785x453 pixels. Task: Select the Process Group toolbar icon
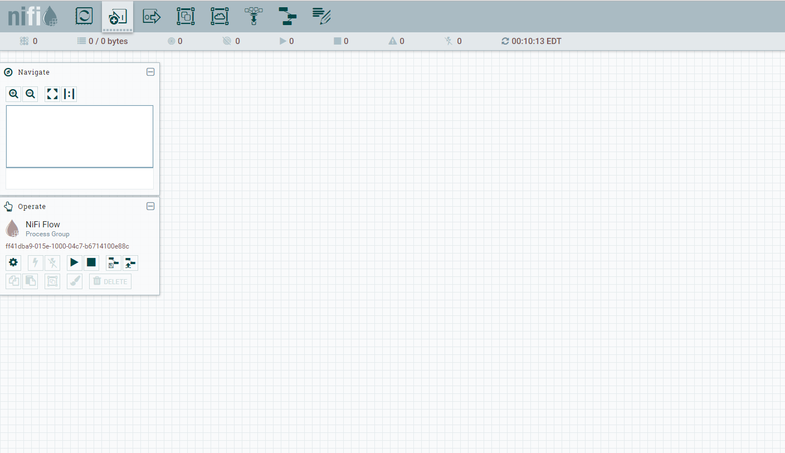point(186,16)
